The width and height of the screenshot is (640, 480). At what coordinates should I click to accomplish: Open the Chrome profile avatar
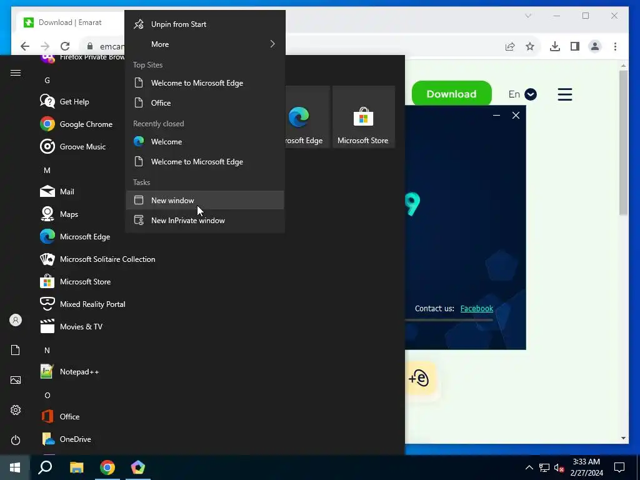(x=595, y=46)
